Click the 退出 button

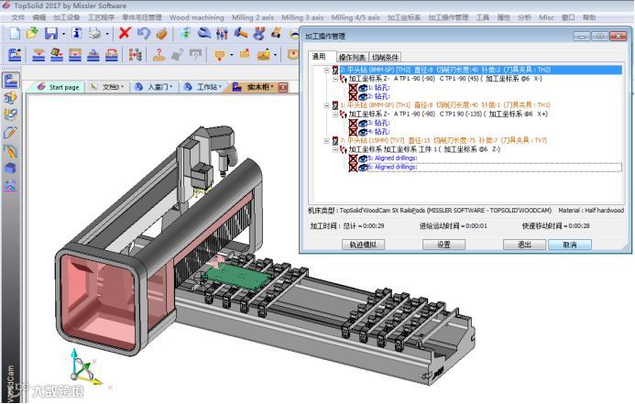[x=524, y=245]
